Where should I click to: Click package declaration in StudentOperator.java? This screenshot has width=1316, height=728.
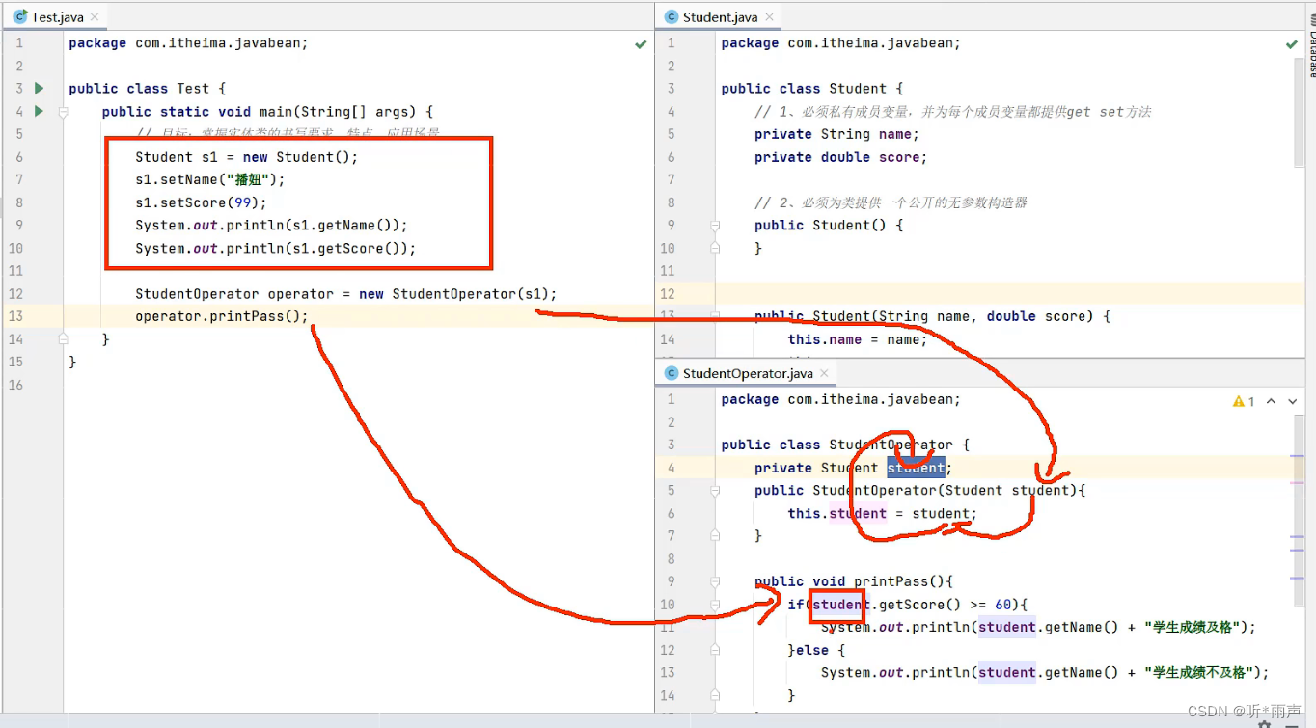840,399
